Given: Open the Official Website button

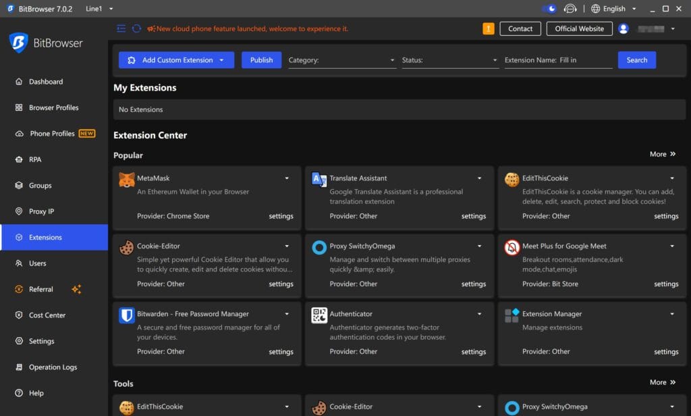Looking at the screenshot, I should coord(579,28).
